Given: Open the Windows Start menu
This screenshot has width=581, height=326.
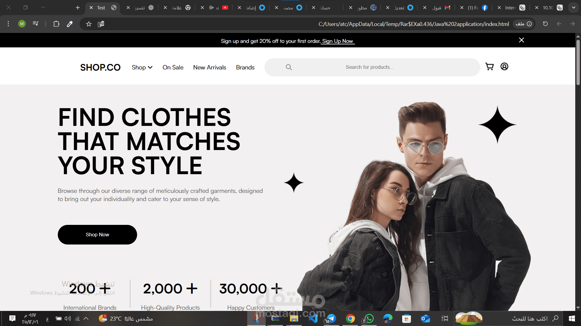Looking at the screenshot, I should point(572,318).
